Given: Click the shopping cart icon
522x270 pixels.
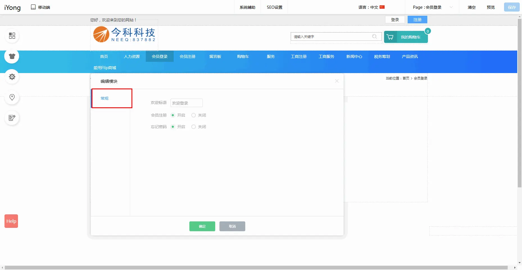Looking at the screenshot, I should pos(390,37).
